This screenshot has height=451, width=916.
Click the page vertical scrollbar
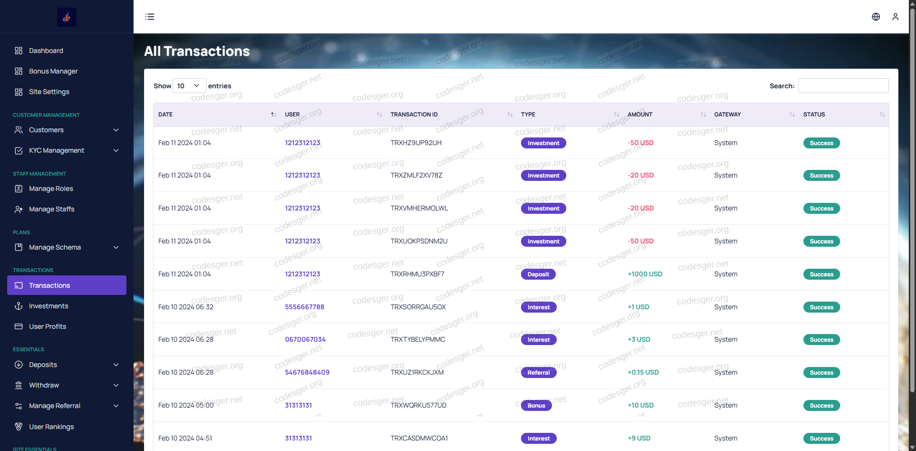coord(912,191)
